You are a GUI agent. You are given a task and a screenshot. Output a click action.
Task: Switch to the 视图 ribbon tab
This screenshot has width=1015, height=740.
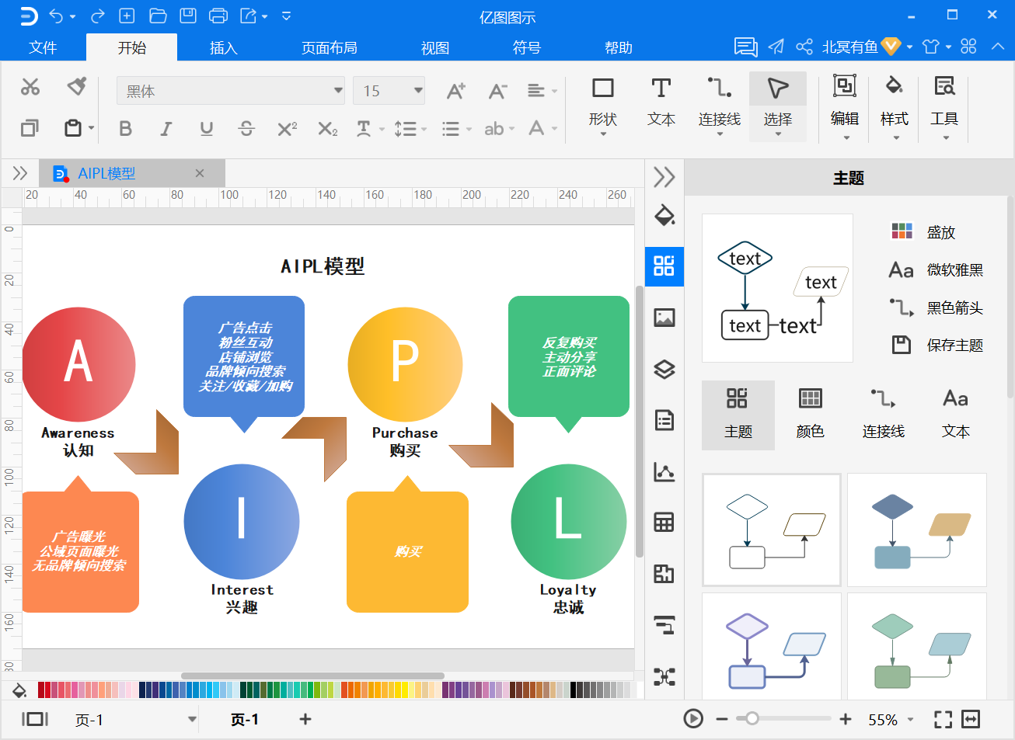click(435, 47)
